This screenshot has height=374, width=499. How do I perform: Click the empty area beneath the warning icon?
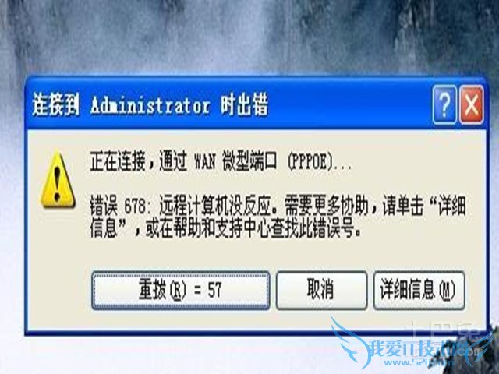[57, 267]
